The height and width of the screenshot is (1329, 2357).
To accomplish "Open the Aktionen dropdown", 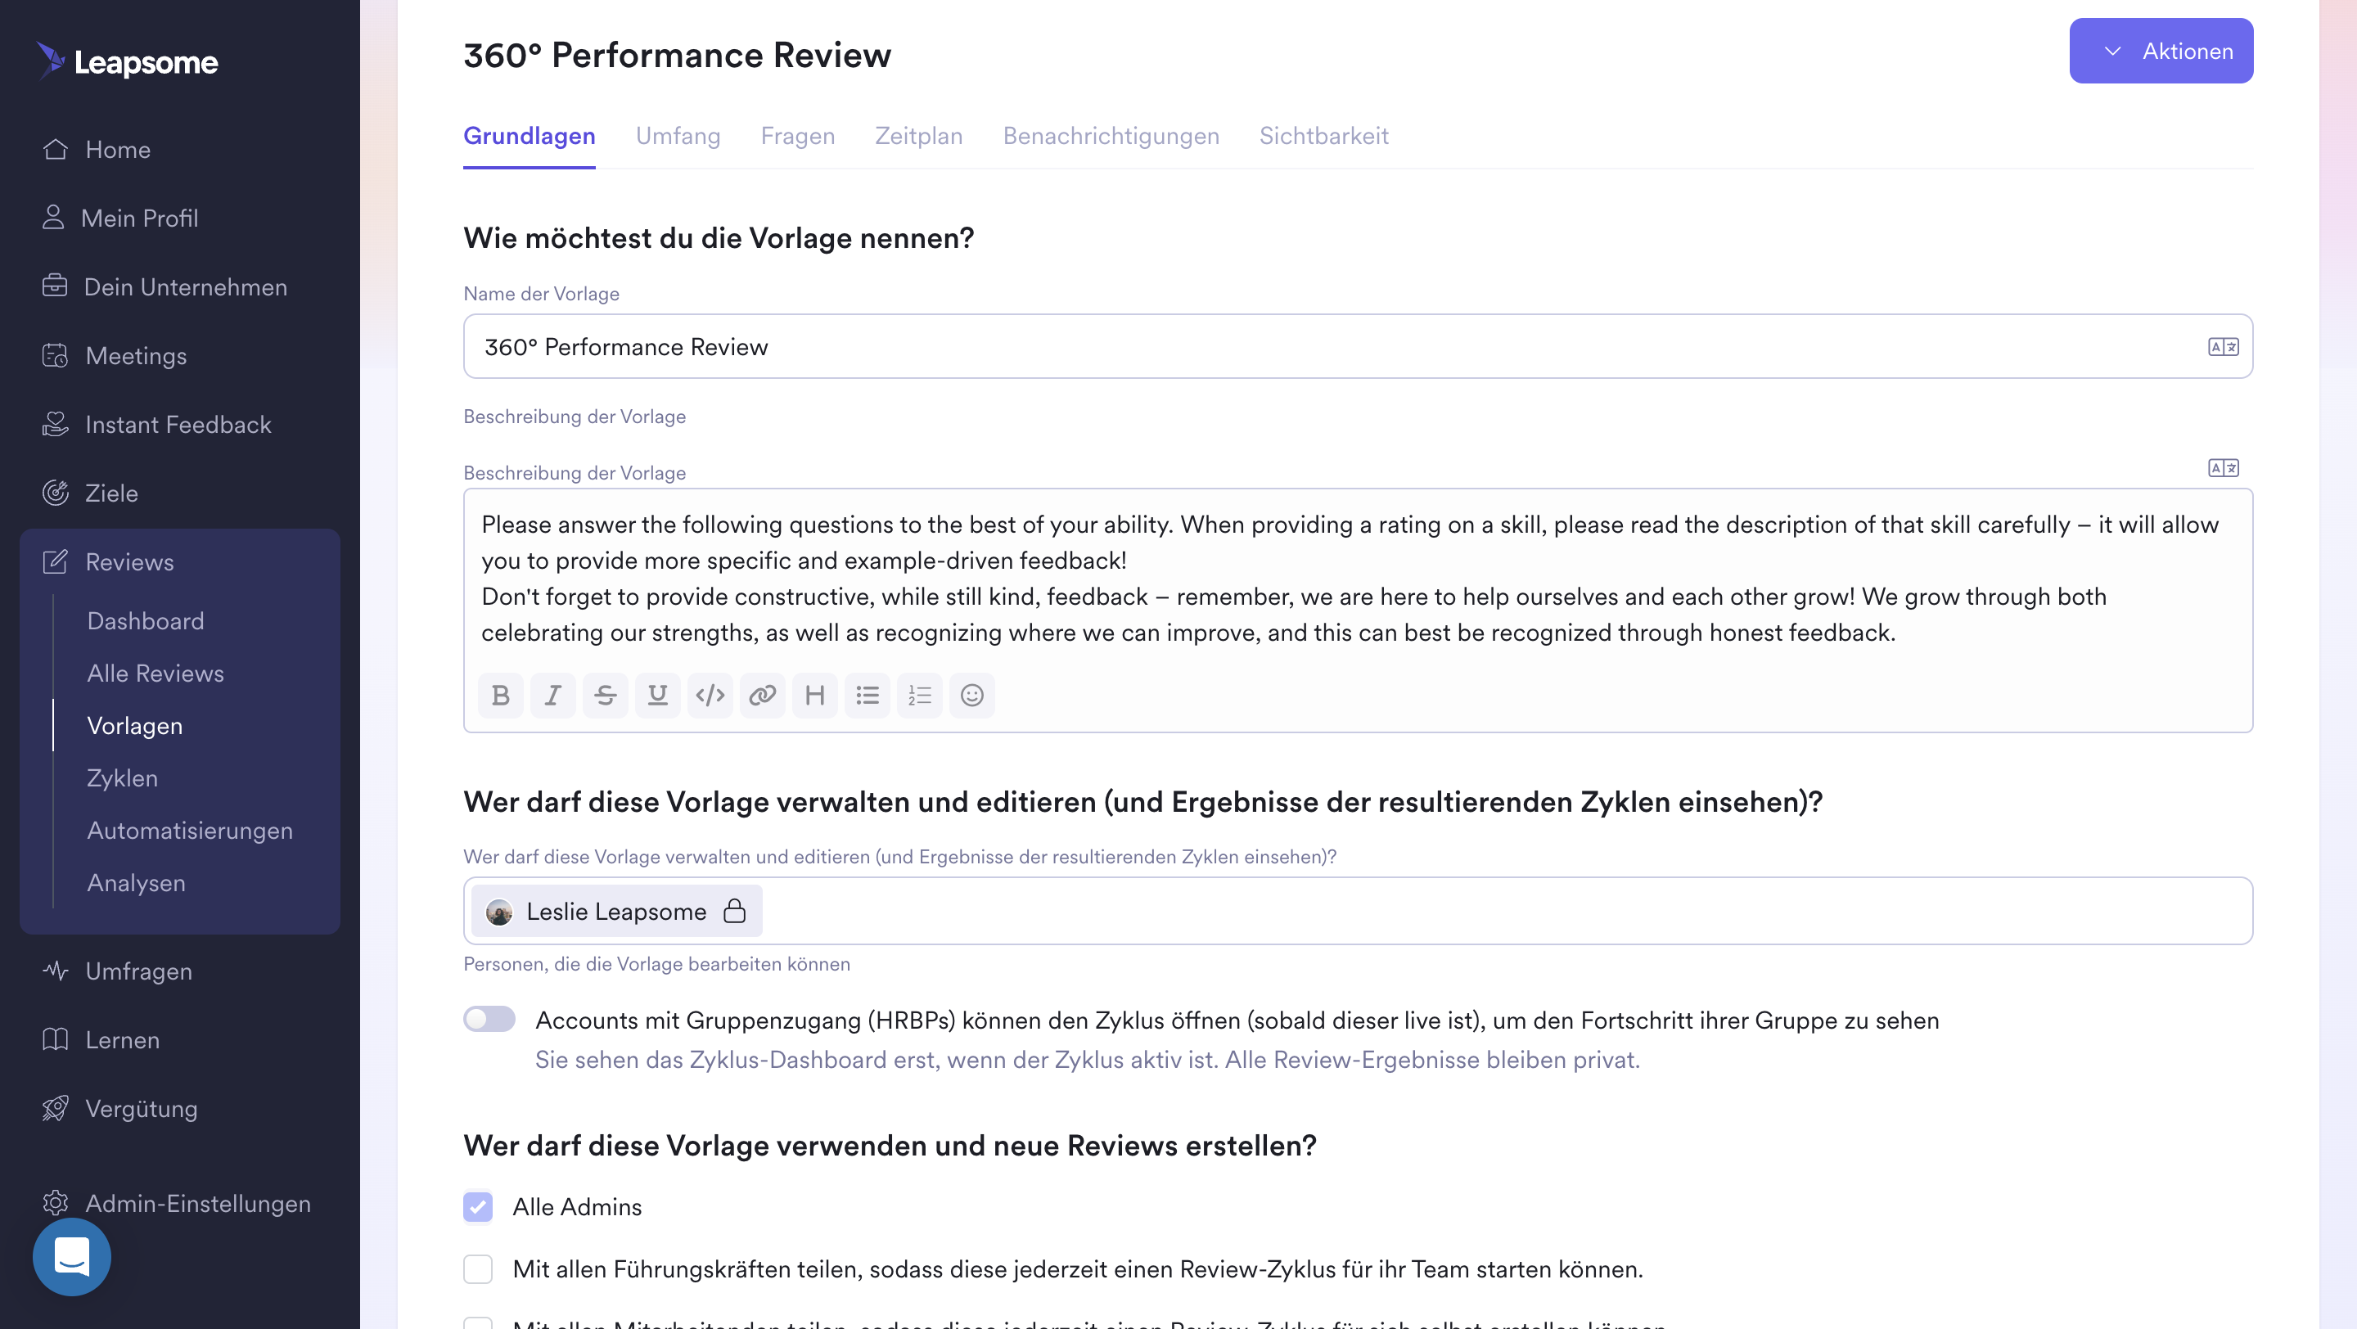I will coord(2161,52).
